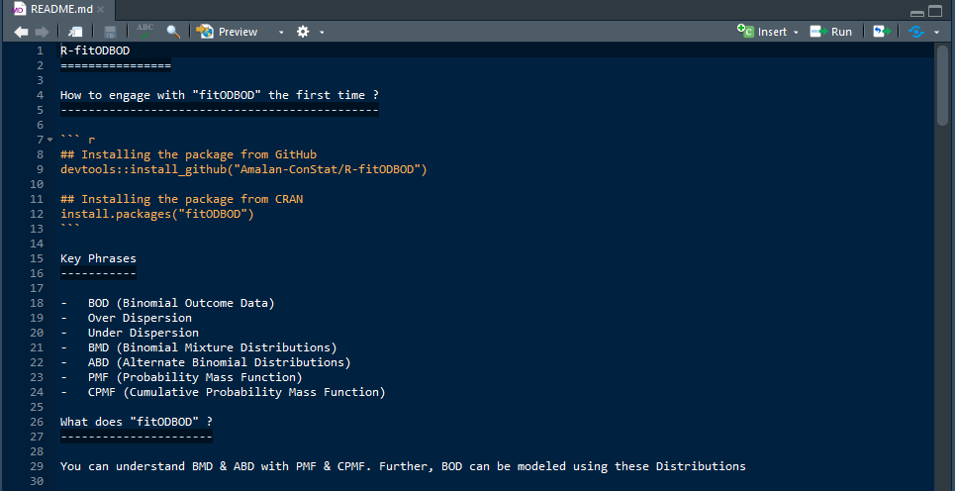
Task: Click the "BOD (Binomial Outcome Data)" bullet
Action: click(181, 303)
